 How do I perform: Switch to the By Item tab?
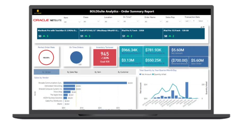pos(98,72)
